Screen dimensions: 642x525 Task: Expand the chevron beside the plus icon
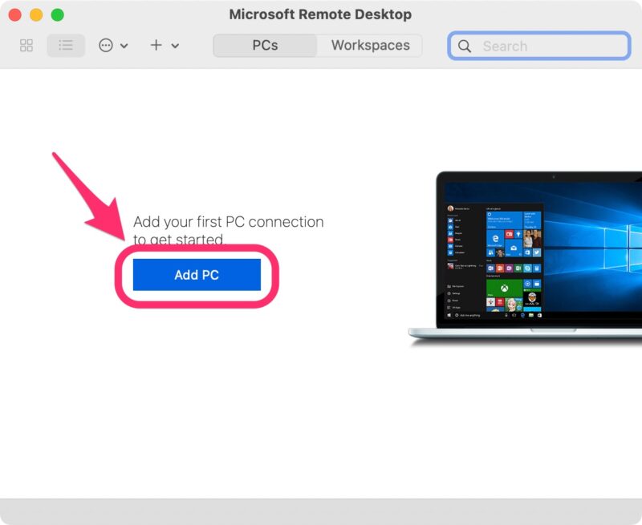click(175, 46)
